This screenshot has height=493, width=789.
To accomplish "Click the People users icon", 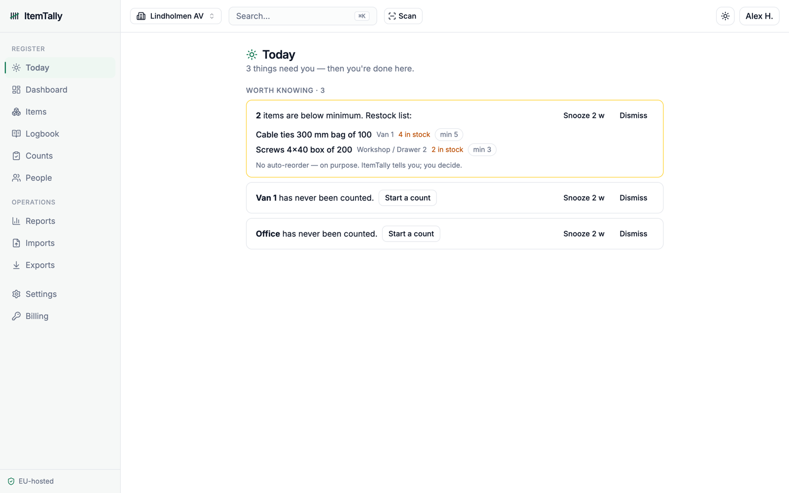I will 16,178.
